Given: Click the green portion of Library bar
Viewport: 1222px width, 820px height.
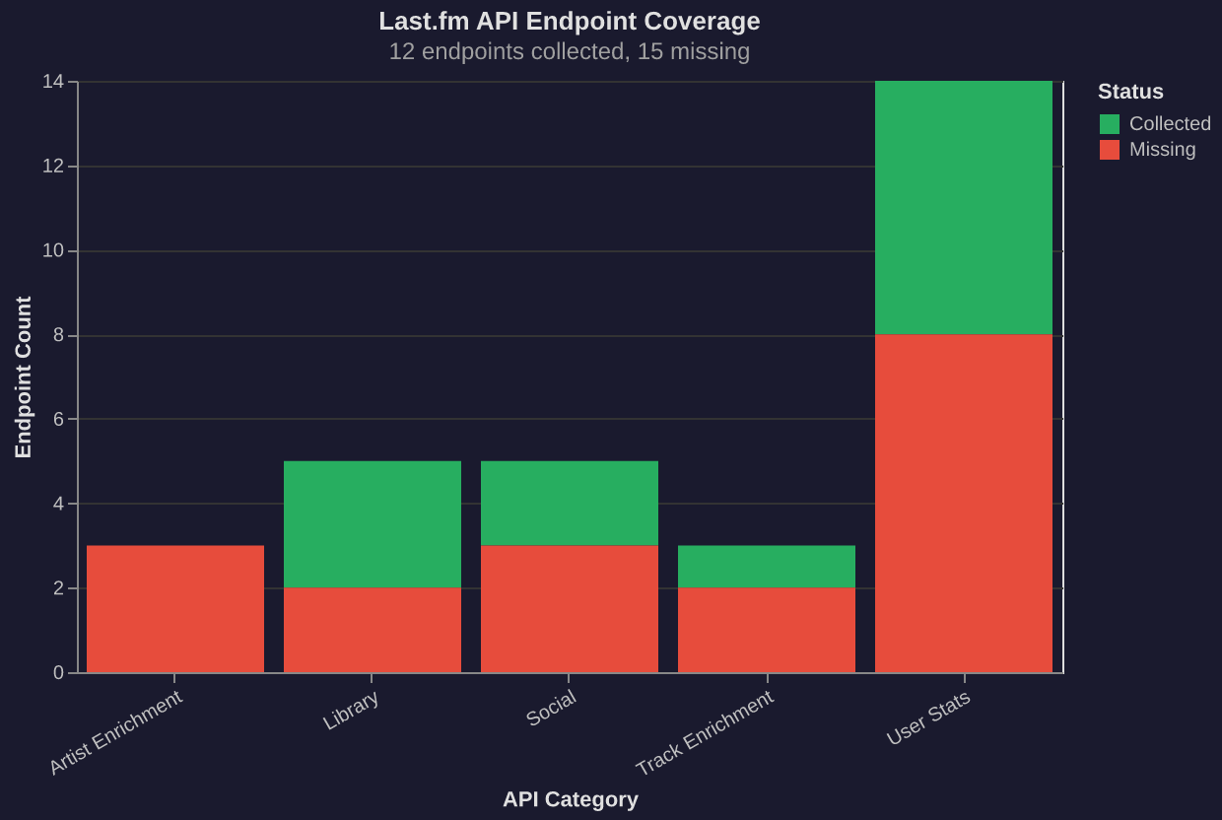Looking at the screenshot, I should (373, 522).
